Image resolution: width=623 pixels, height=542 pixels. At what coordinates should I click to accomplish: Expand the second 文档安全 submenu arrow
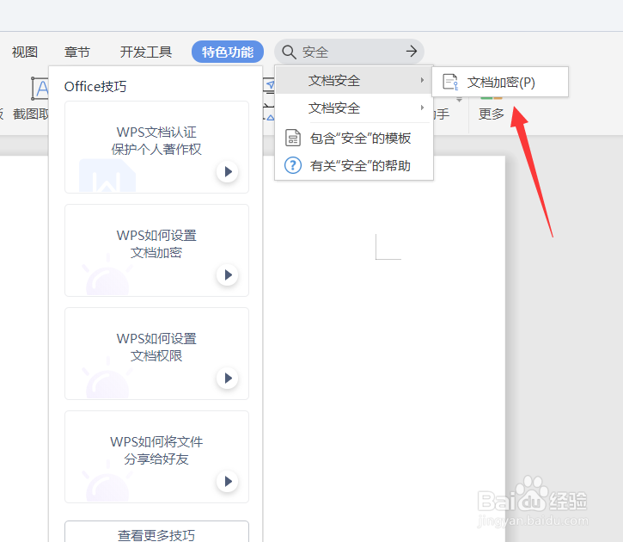click(422, 108)
